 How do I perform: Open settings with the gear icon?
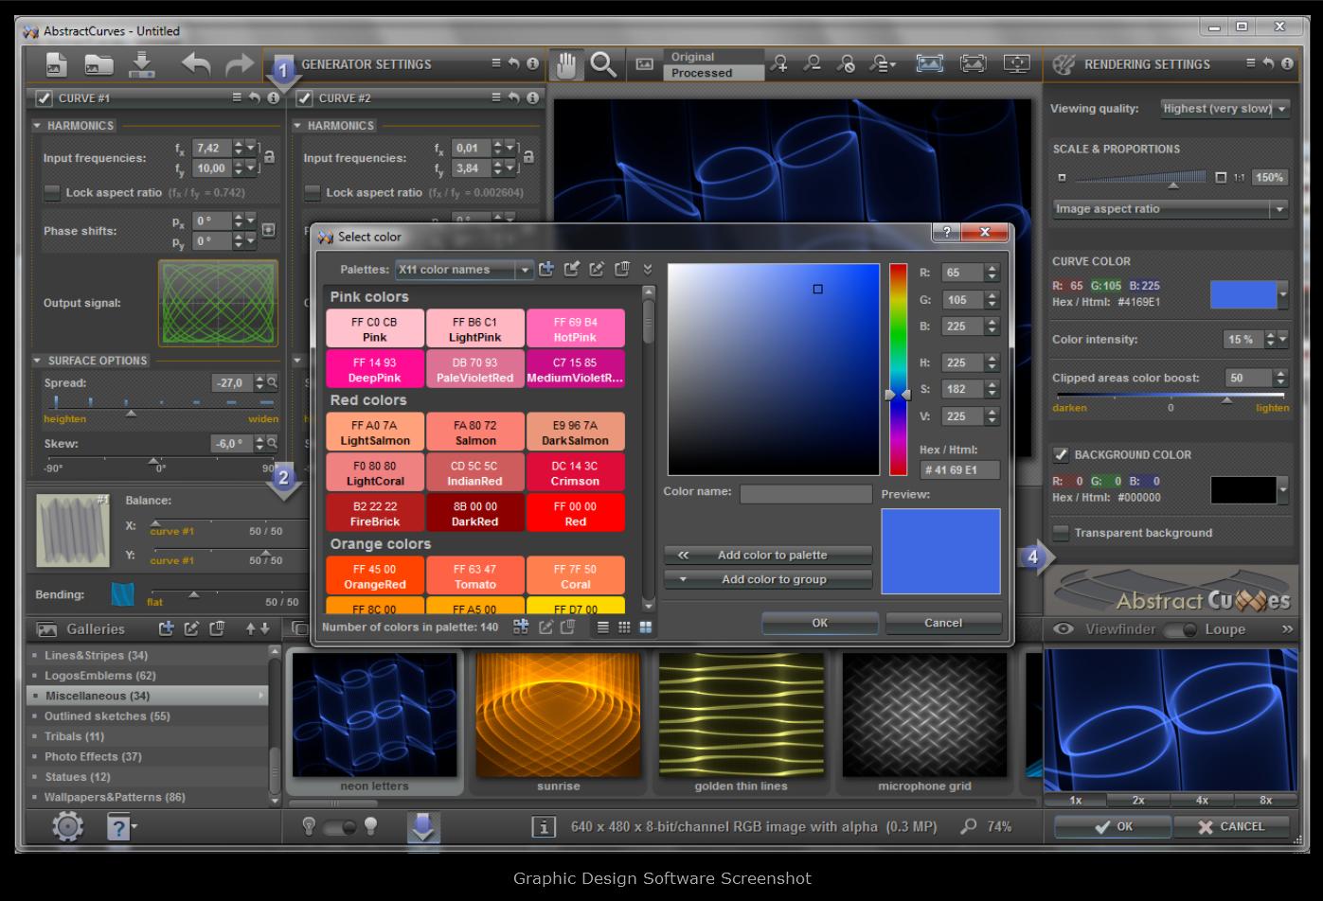[68, 827]
